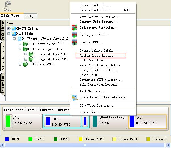
Task: Click the Hard Disks computer icon
Action: point(14,34)
